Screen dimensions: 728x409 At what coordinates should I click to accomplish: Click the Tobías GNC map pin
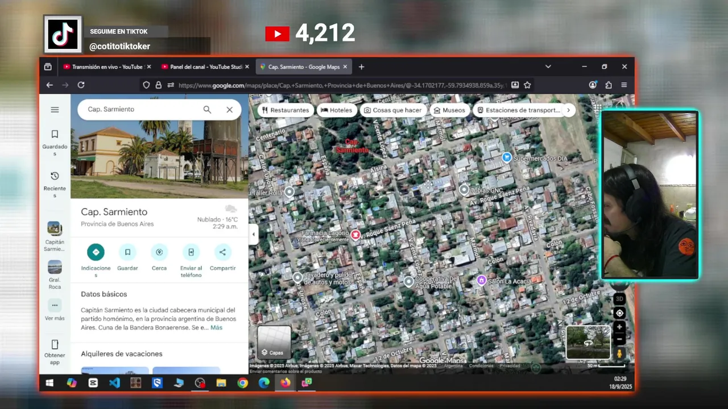464,190
